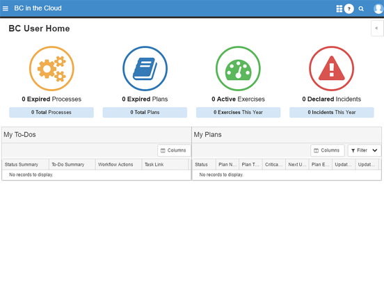Click the help question mark icon
384x288 pixels.
click(349, 8)
